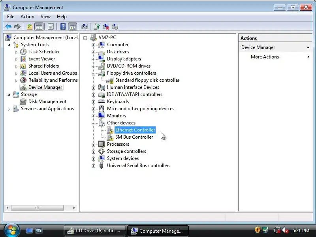Select Human Interface Devices category

click(133, 87)
